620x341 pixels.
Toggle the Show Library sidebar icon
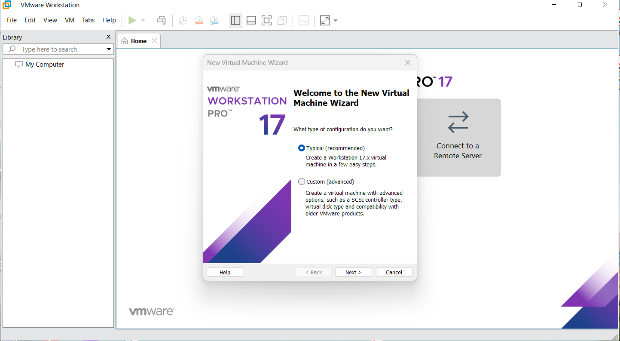235,20
